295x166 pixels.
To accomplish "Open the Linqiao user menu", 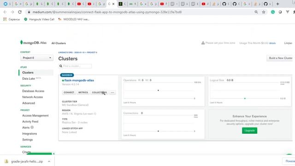I will click(288, 43).
